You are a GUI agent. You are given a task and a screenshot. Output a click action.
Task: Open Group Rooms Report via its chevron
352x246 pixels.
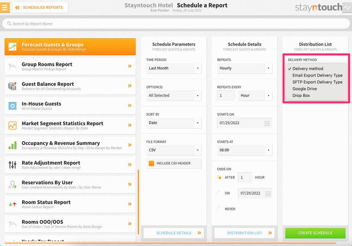130,66
